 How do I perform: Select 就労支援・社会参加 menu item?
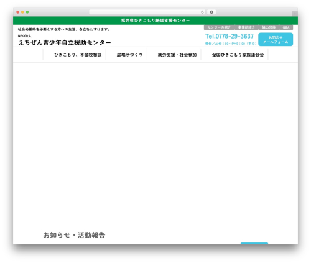coord(177,55)
